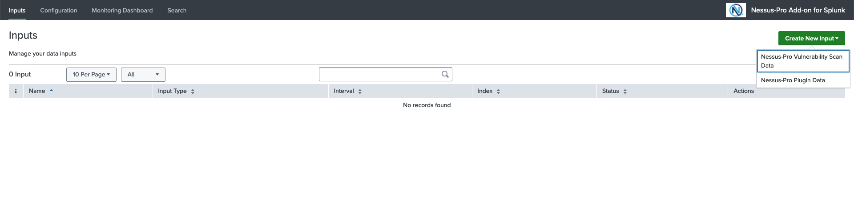Click the Nessus logo icon
Image resolution: width=854 pixels, height=212 pixels.
click(x=736, y=10)
